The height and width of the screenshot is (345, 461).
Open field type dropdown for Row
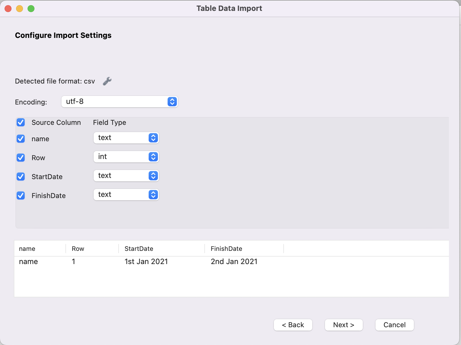(126, 157)
